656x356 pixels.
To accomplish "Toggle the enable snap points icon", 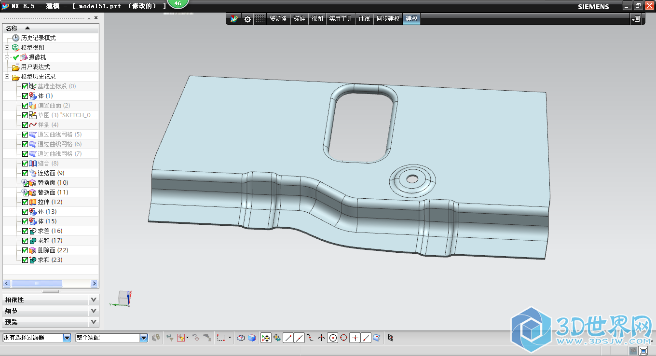I will pyautogui.click(x=266, y=338).
